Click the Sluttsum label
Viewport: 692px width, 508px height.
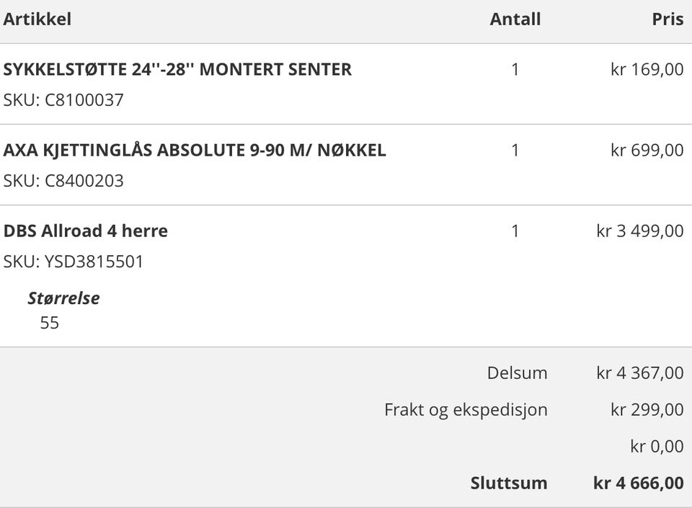(509, 483)
